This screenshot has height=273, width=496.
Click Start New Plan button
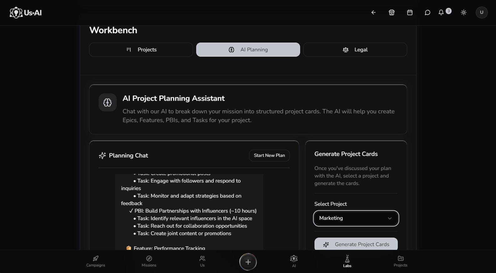(x=269, y=156)
